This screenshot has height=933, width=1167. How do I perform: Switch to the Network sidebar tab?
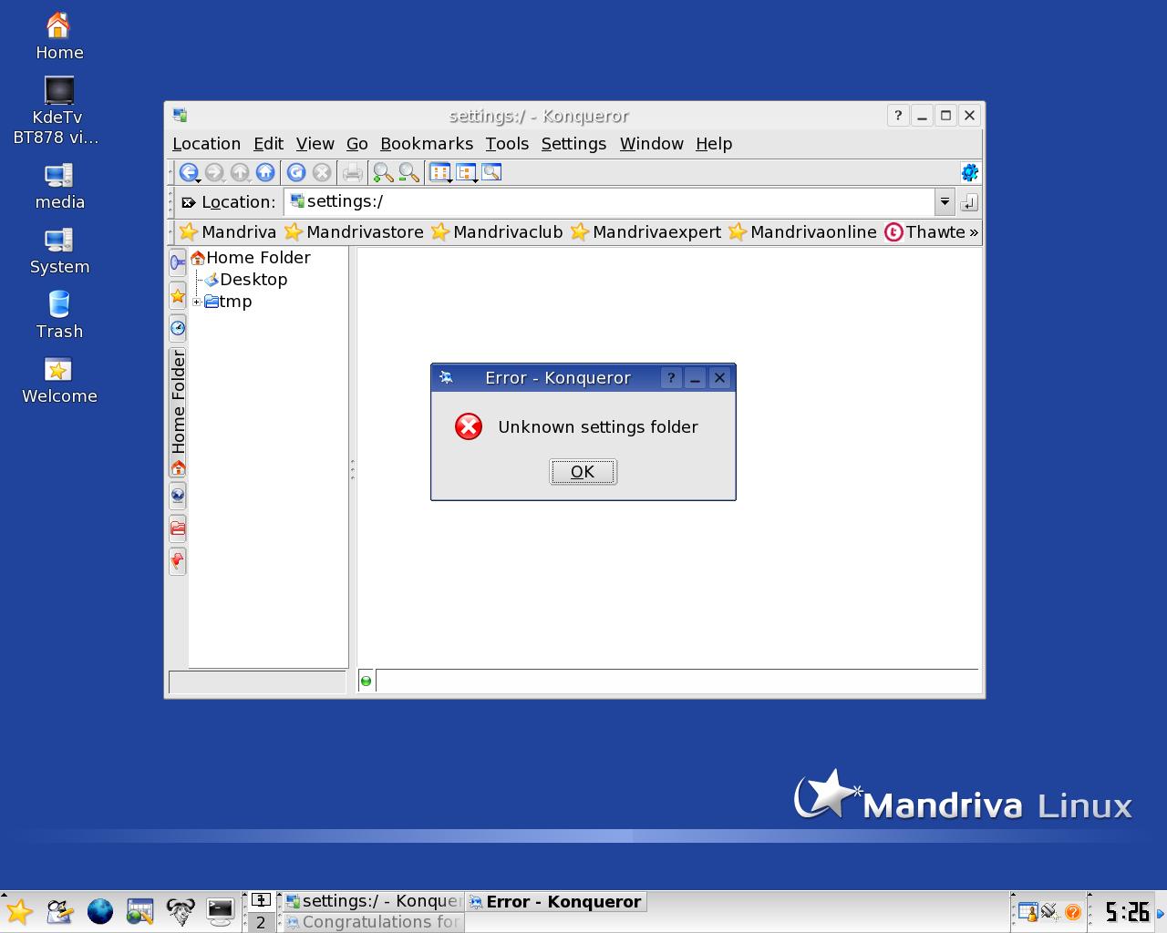click(178, 497)
